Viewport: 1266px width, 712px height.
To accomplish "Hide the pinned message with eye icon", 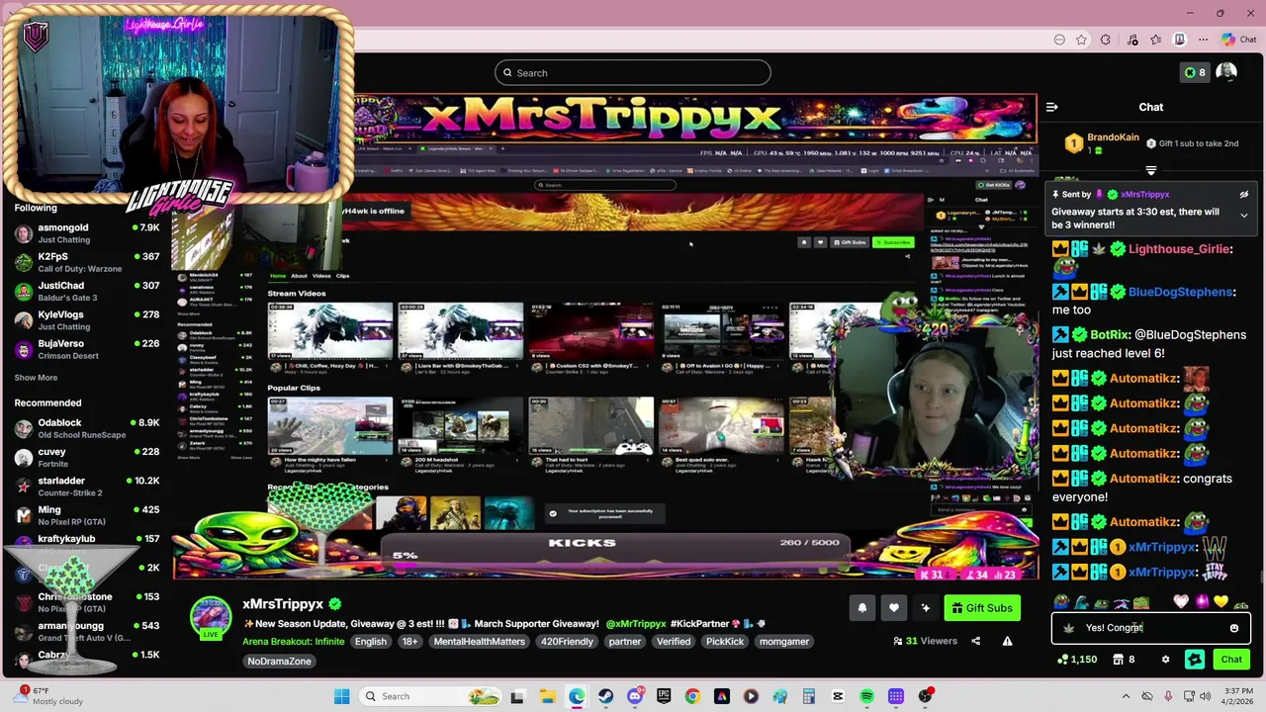I will (x=1244, y=195).
